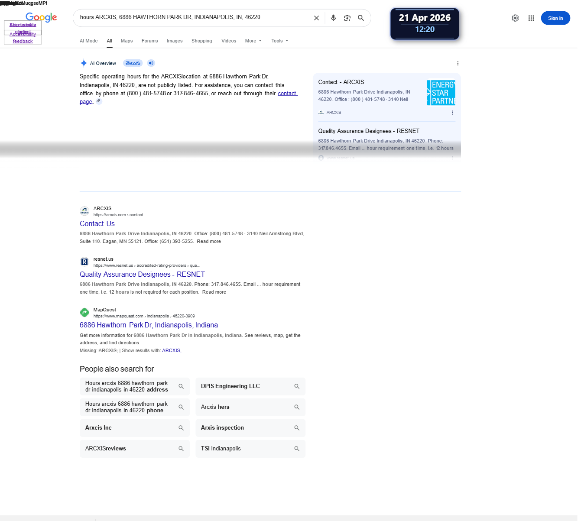Click the Google logo
The height and width of the screenshot is (521, 584).
[41, 17]
